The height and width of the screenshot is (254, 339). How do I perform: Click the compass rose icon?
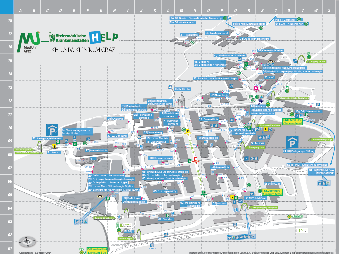[x=26, y=242]
